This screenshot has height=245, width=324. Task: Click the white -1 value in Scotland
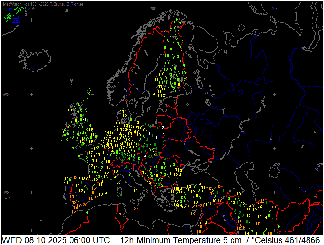[85, 119]
